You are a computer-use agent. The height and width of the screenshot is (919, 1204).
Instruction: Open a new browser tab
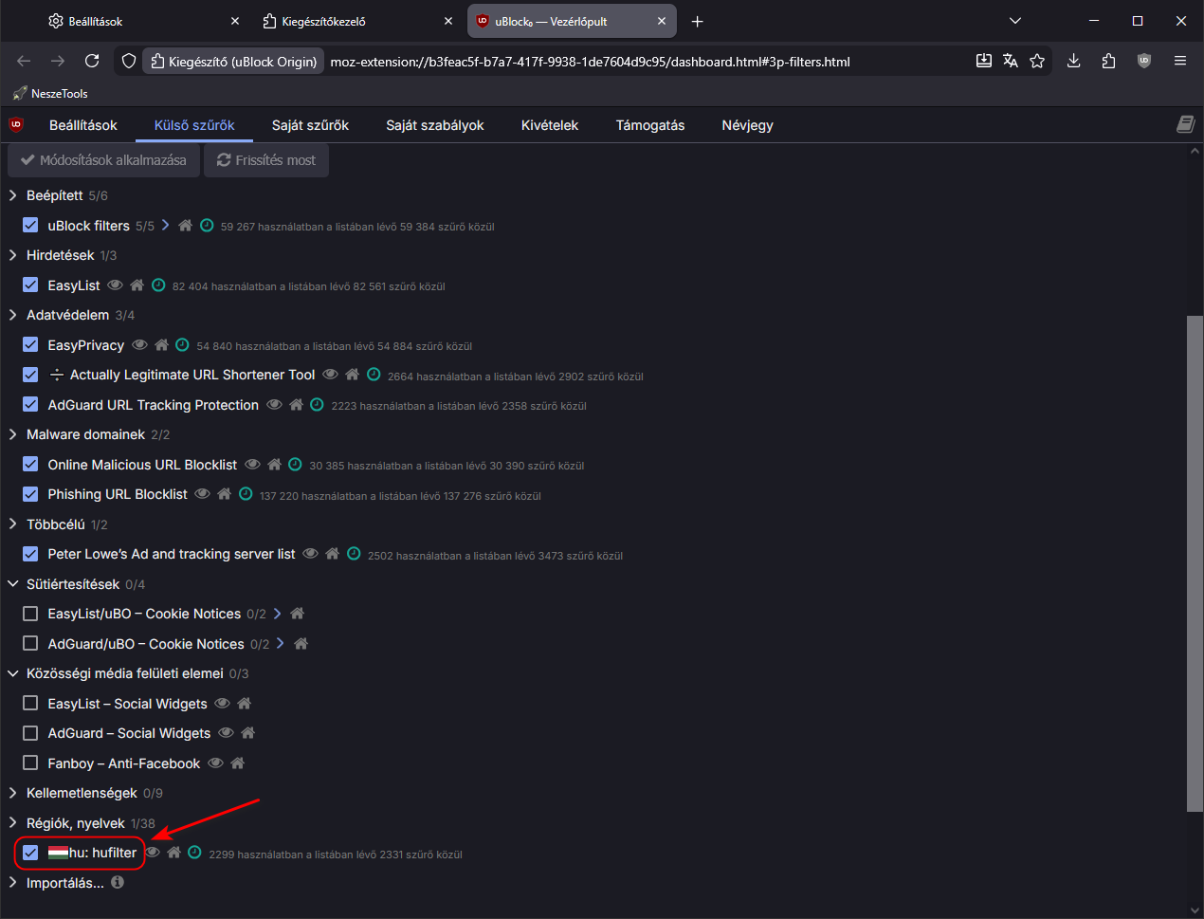click(x=698, y=21)
